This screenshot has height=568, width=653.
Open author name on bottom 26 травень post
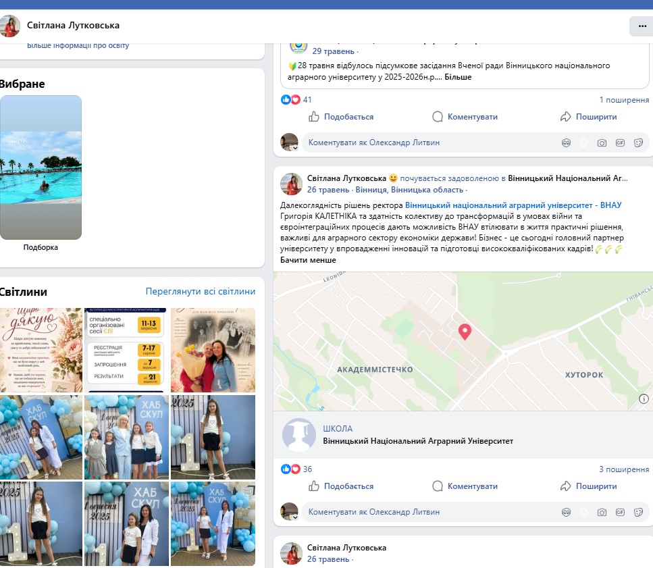coord(346,548)
